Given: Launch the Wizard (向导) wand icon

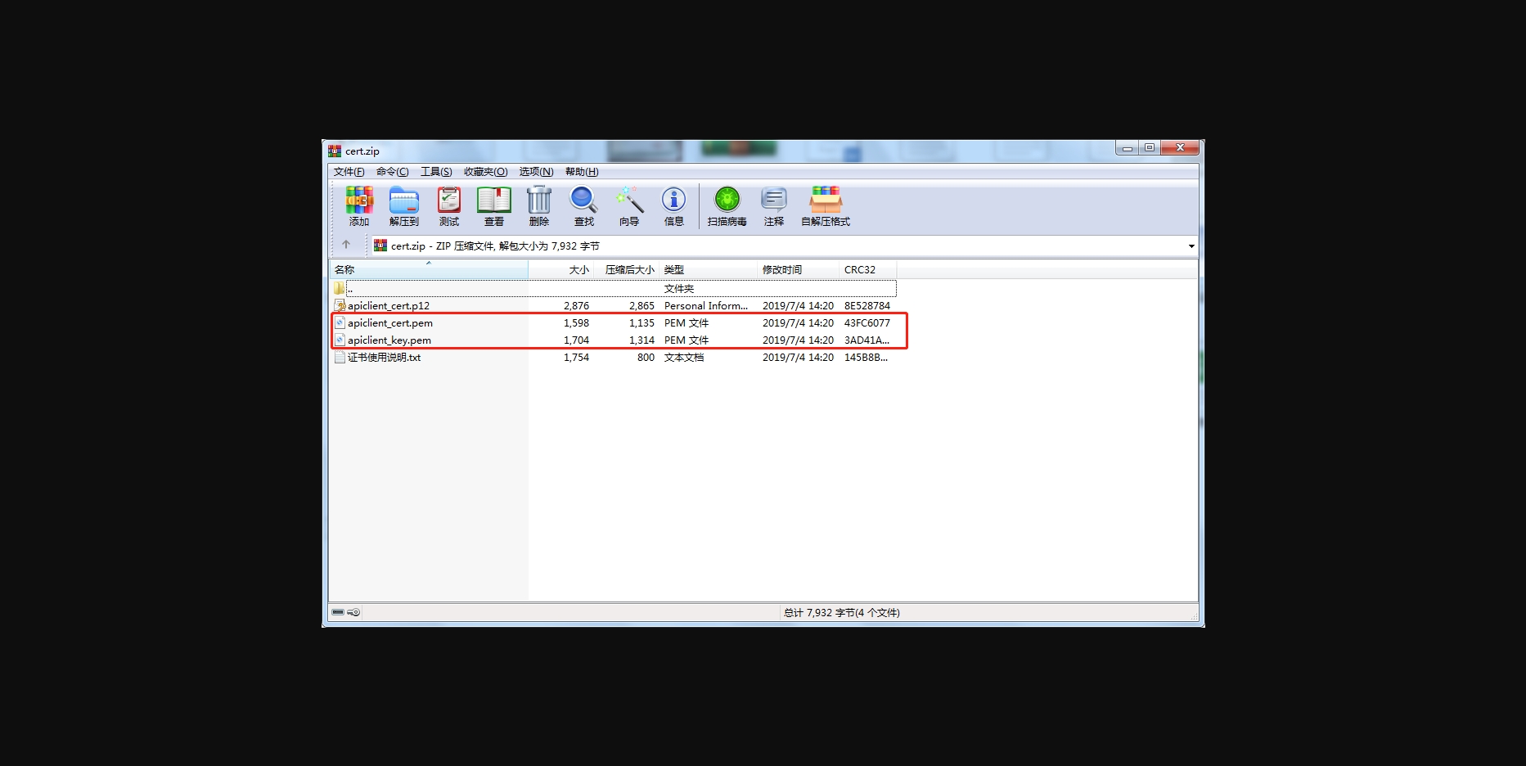Looking at the screenshot, I should 629,205.
